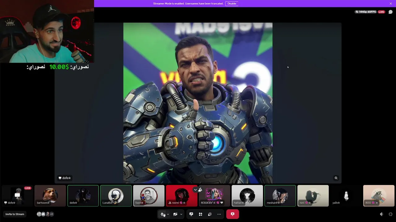Select the RAWABI participant tile
This screenshot has height=222, width=396.
coord(214,196)
